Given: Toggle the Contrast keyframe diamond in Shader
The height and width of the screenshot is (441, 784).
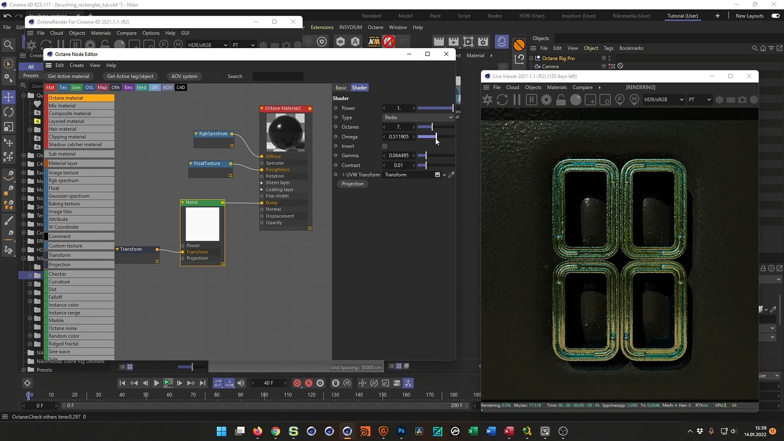Looking at the screenshot, I should pyautogui.click(x=336, y=165).
